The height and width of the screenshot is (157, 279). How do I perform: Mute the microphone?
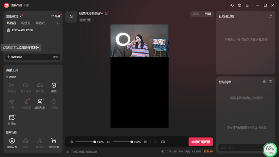tap(71, 142)
